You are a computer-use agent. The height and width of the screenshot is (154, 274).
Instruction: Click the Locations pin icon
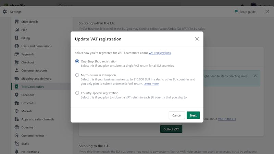16,95
